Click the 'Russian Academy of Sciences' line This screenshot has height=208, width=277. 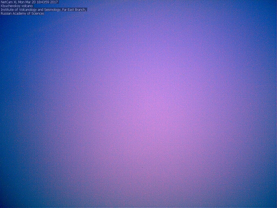[x=22, y=14]
